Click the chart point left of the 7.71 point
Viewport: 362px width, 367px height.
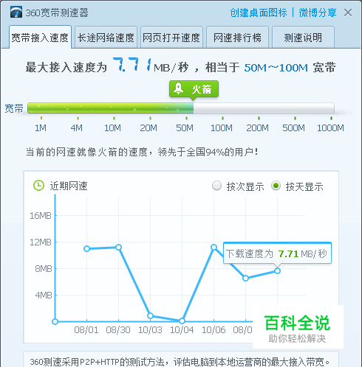coord(245,278)
